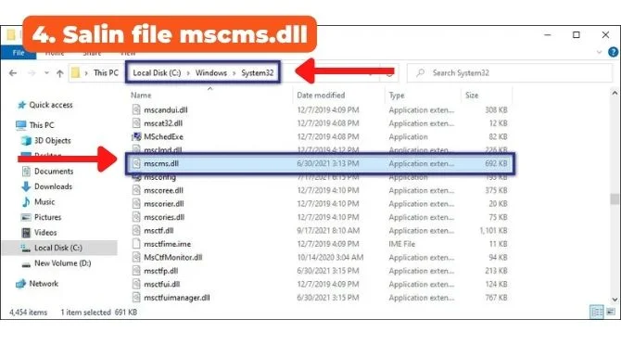Click Local Disk (C:) breadcrumb
Viewport: 621px width, 345px height.
[157, 73]
